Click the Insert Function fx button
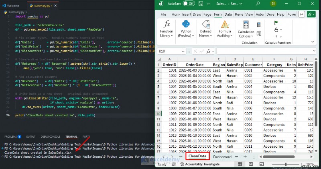The image size is (321, 169). tap(208, 51)
